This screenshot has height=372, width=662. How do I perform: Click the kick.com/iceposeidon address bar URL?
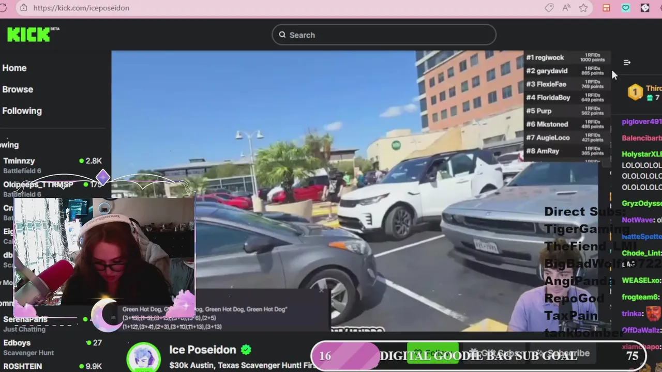point(81,8)
